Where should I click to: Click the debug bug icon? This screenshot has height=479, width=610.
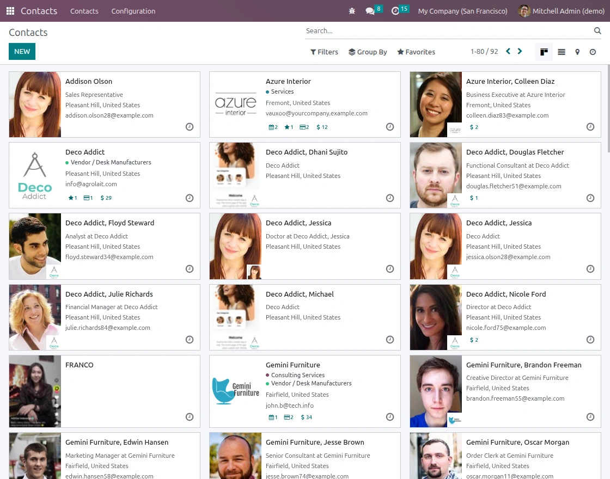352,11
